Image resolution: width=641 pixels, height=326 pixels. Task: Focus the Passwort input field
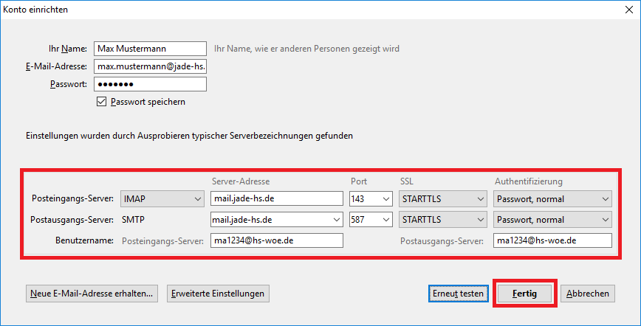tap(150, 84)
